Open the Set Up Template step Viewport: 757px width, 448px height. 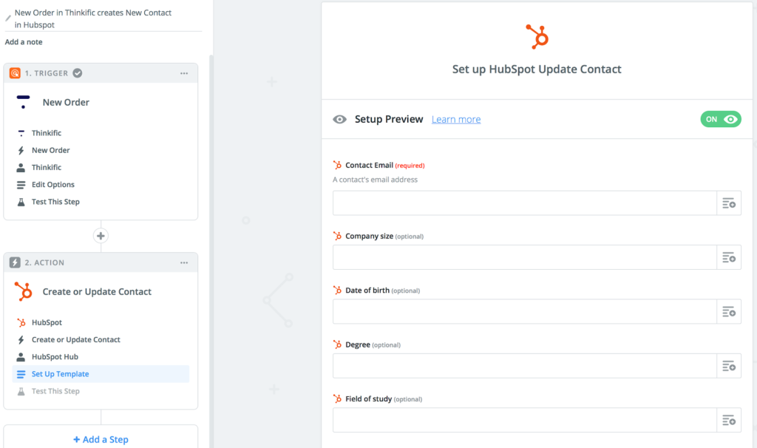(x=101, y=374)
